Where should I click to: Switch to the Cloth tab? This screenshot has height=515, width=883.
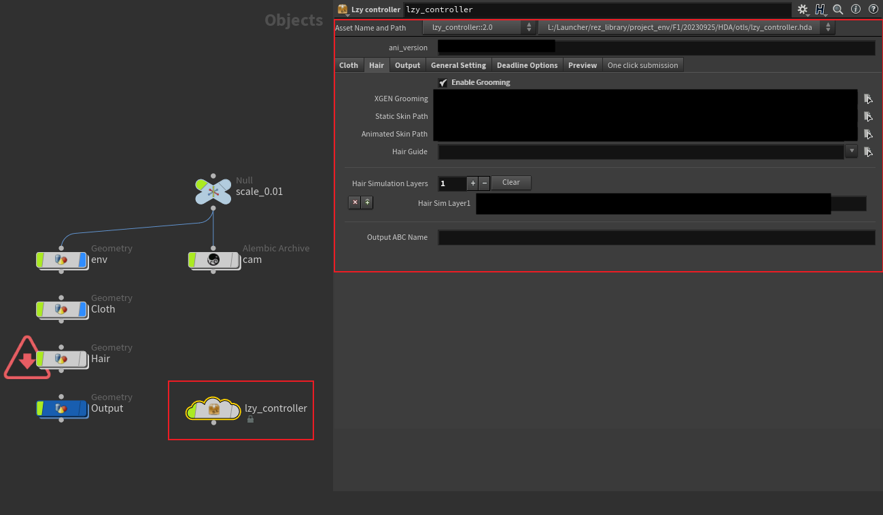pos(349,65)
